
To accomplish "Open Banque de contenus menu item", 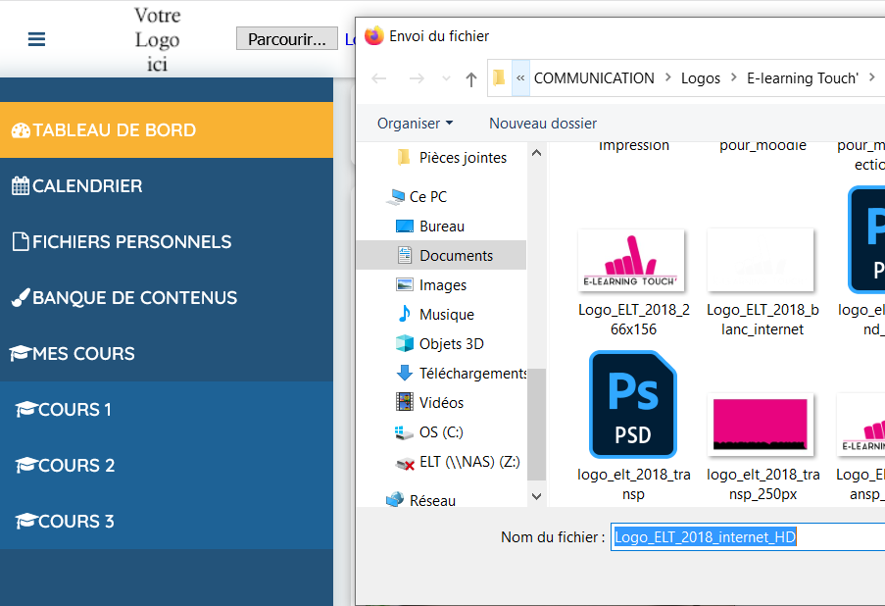I will tap(167, 298).
